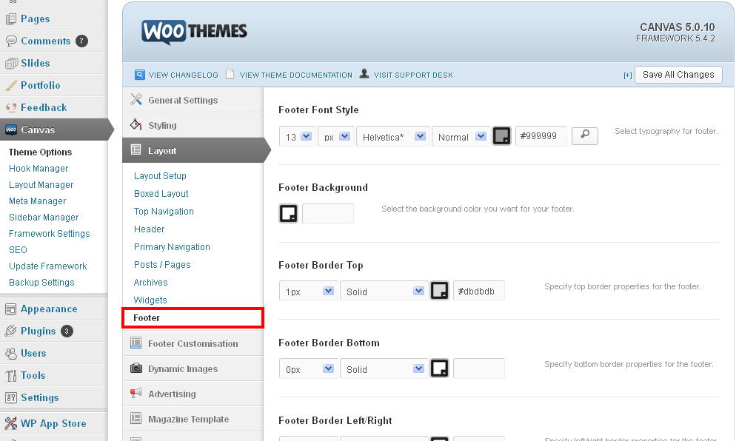This screenshot has width=739, height=441.
Task: Open the Styling tab
Action: [x=193, y=125]
